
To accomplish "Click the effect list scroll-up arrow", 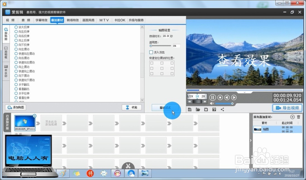I will coord(142,27).
